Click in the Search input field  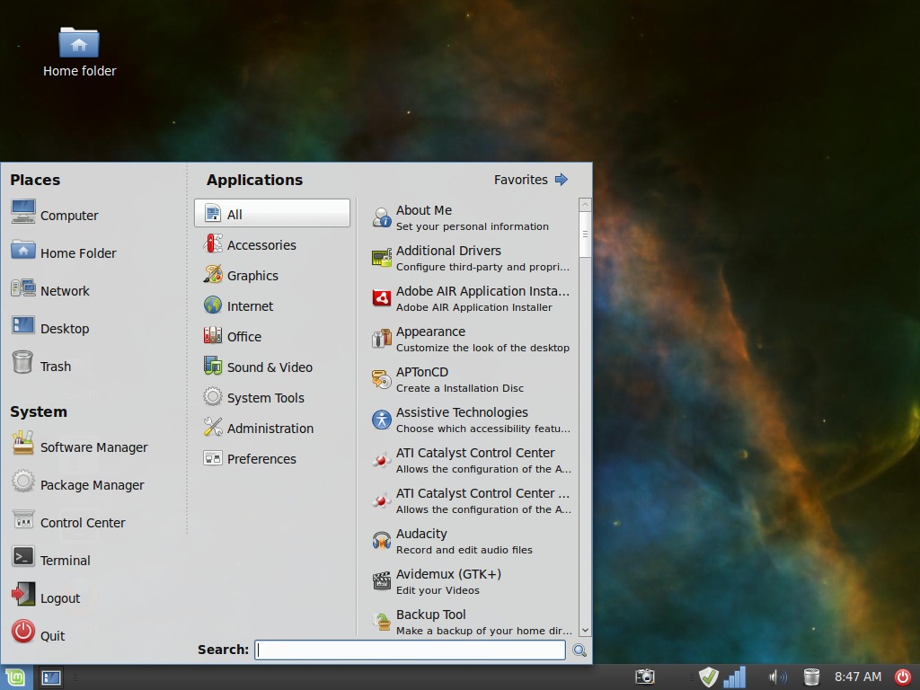click(410, 650)
